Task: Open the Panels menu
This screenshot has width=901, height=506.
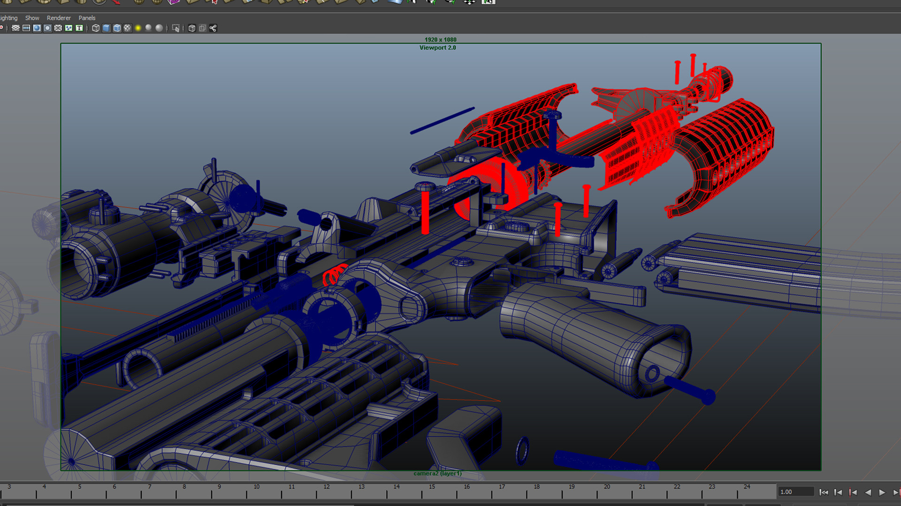Action: pyautogui.click(x=87, y=18)
